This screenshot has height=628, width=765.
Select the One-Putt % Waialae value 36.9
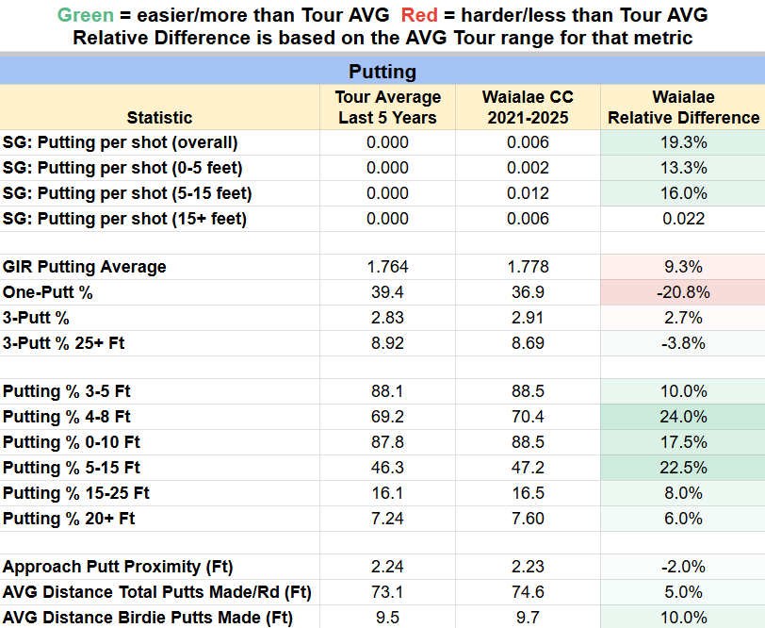click(527, 292)
